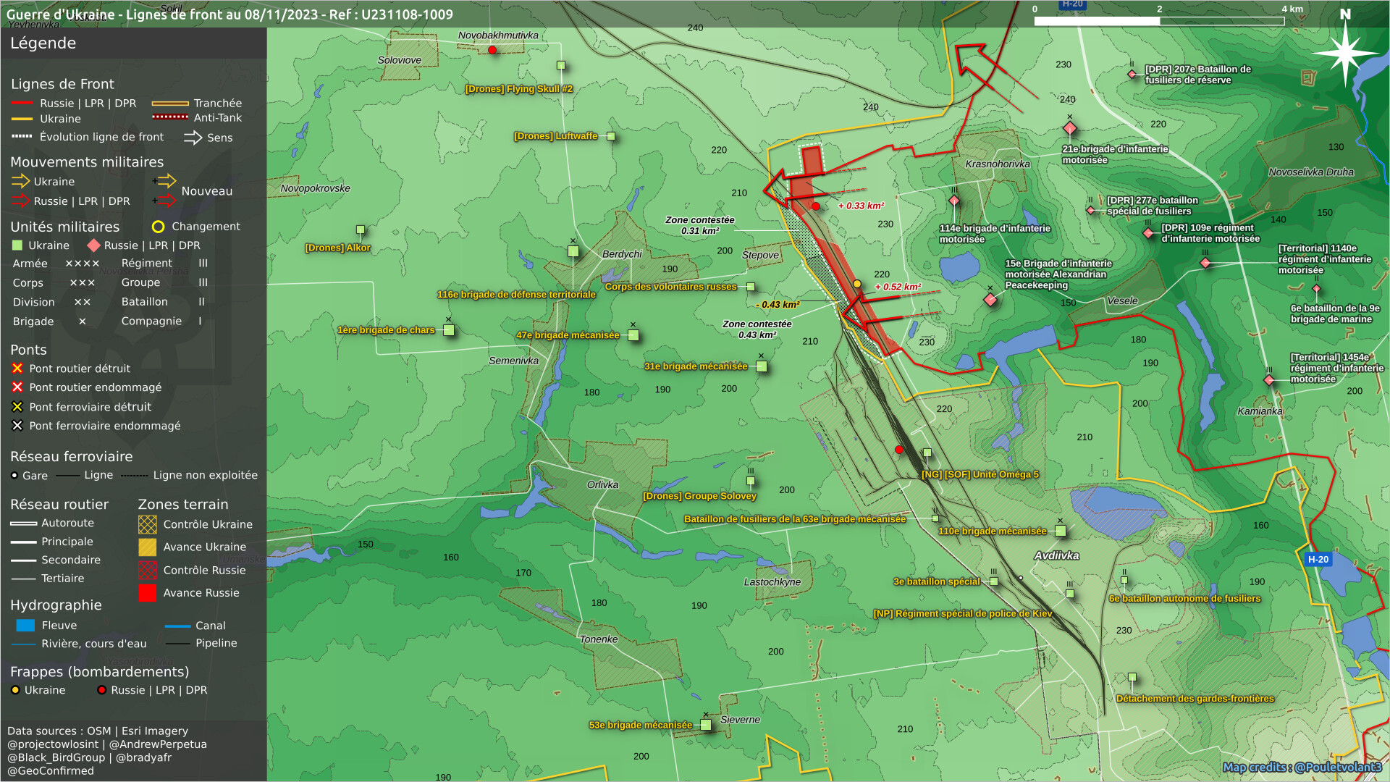
Task: Click the Avance Ukraine yellow swatch
Action: click(147, 547)
